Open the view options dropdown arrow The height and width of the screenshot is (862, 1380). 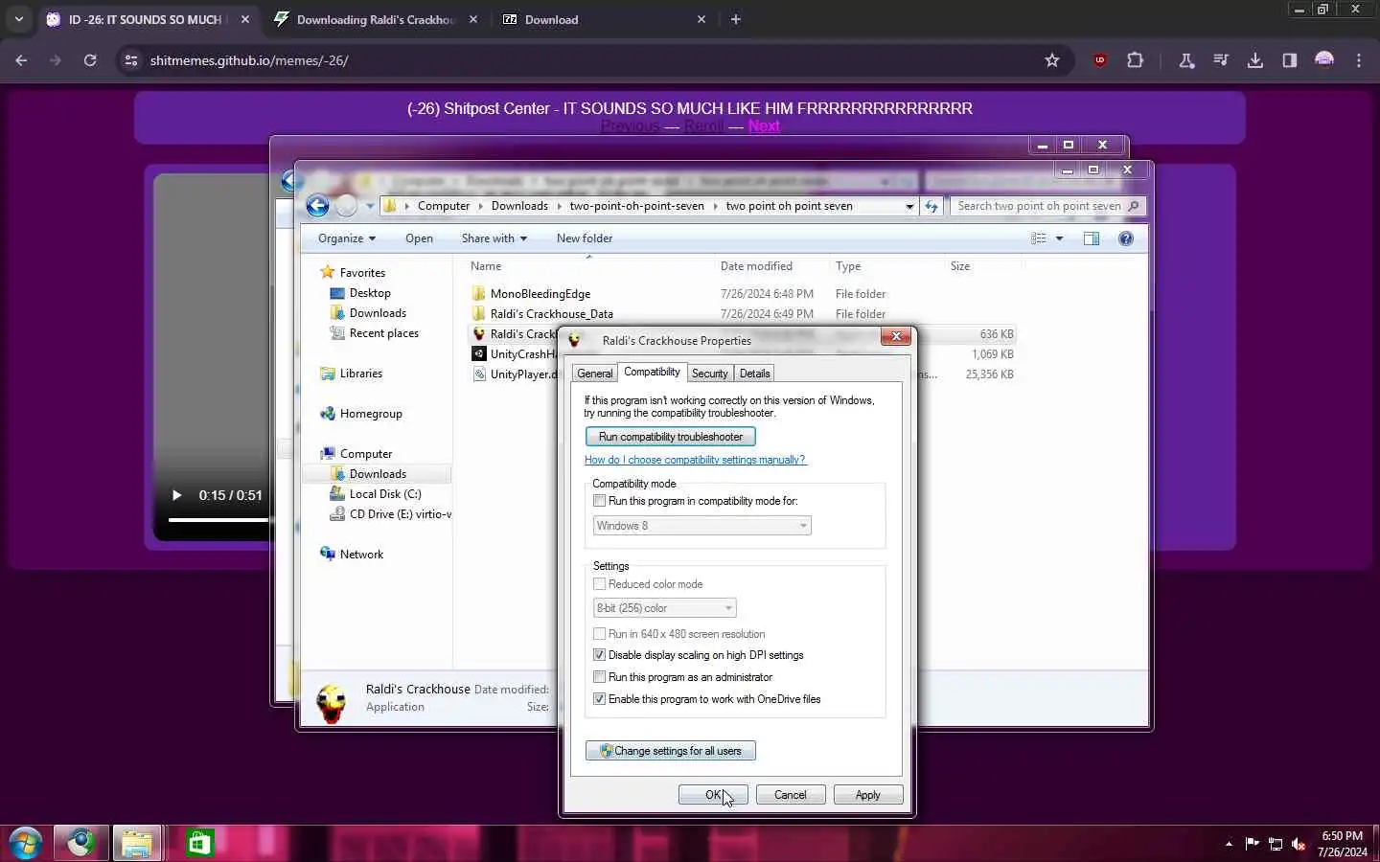[x=1059, y=238]
